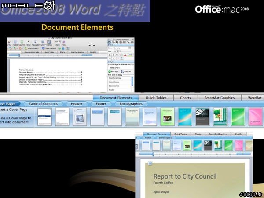The image size is (264, 198).
Task: Click the highlight color icon in palette
Action: tap(130, 55)
